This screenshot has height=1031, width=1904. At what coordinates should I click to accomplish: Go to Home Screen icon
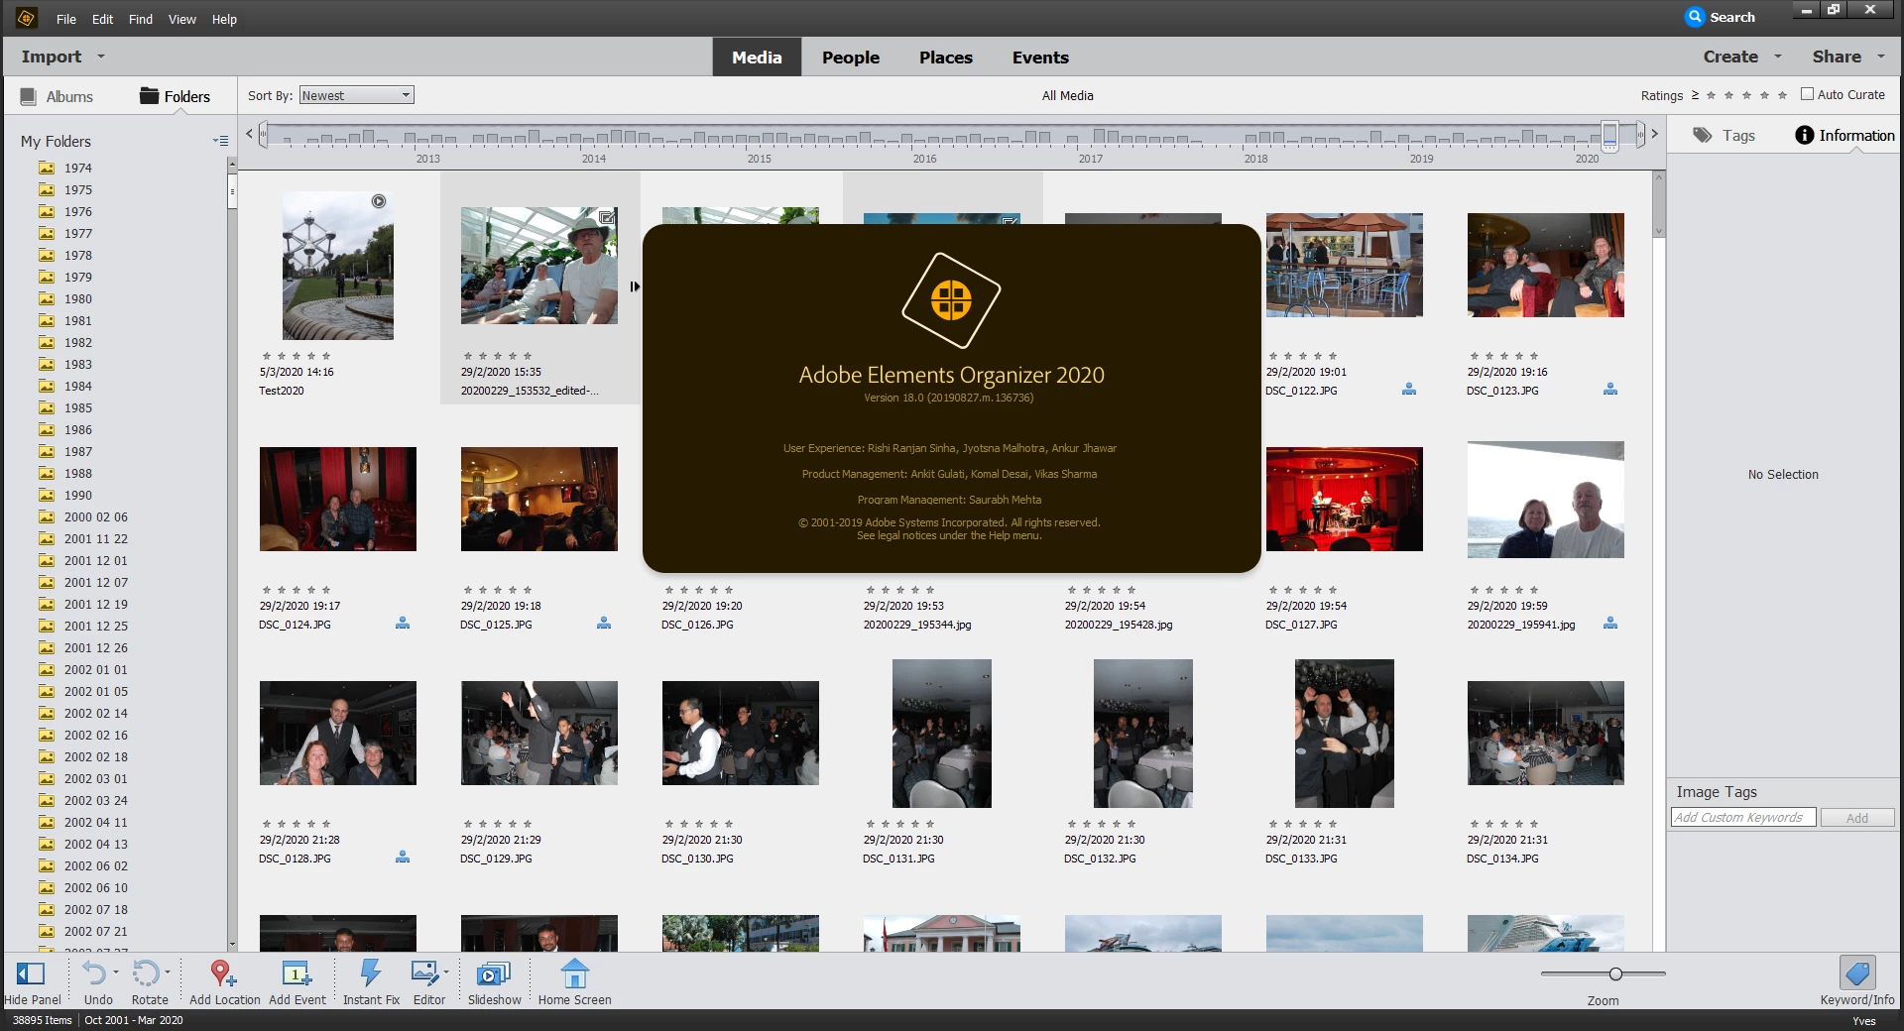pyautogui.click(x=574, y=974)
